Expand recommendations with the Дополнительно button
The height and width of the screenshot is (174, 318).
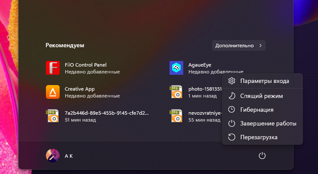pos(239,45)
